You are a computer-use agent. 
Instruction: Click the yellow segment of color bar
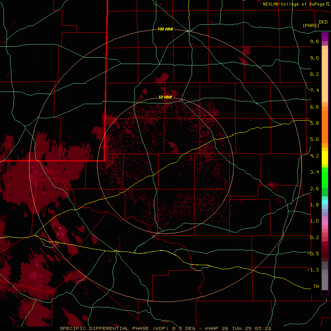pyautogui.click(x=325, y=157)
